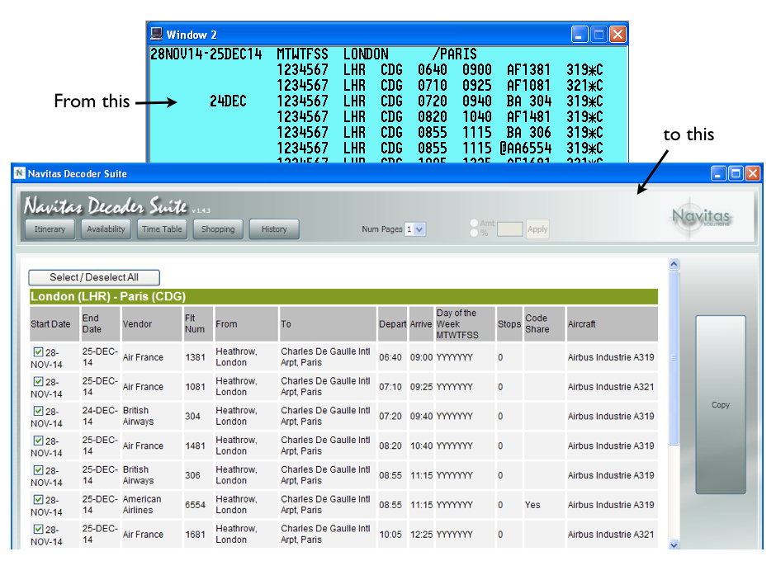Click AF1381 in Window 2 terminal

point(528,70)
